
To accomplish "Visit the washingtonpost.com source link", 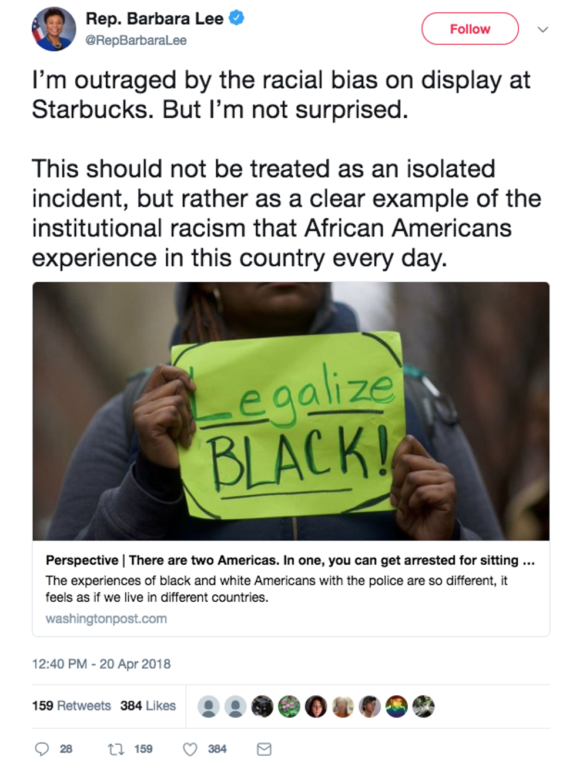I will coord(106,619).
